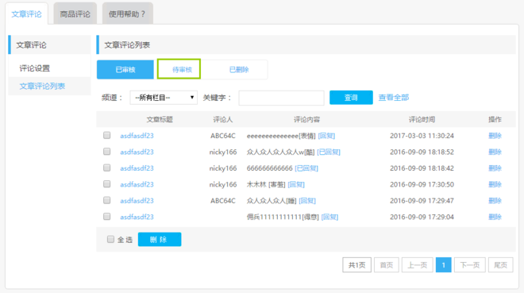Screen dimensions: 524x293
Task: Click [已回复] on the 众人众人众人众人w comment
Action: tap(329, 152)
